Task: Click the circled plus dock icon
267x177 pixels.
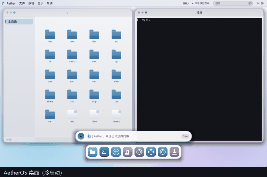Action: click(116, 152)
